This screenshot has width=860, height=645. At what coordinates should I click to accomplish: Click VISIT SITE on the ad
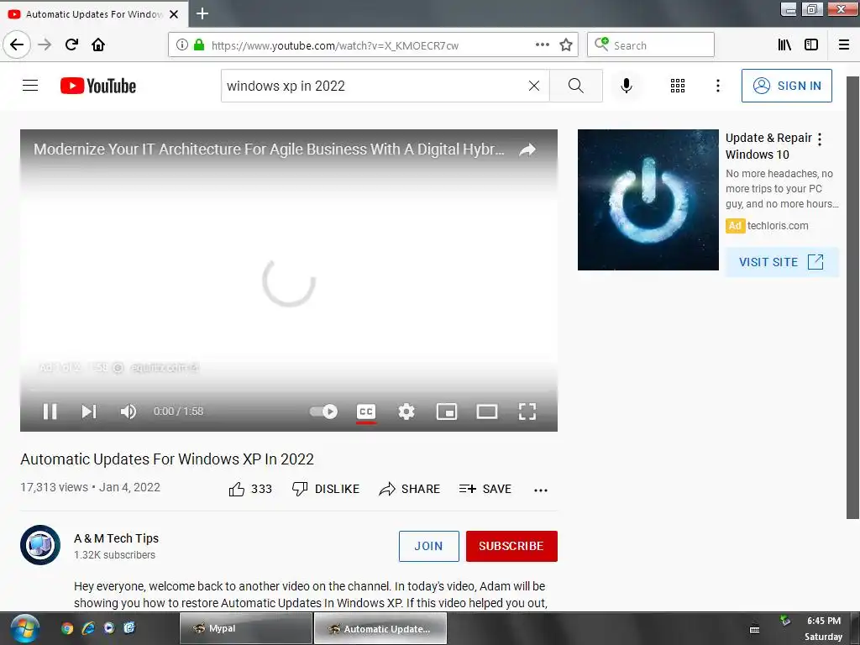(x=782, y=262)
